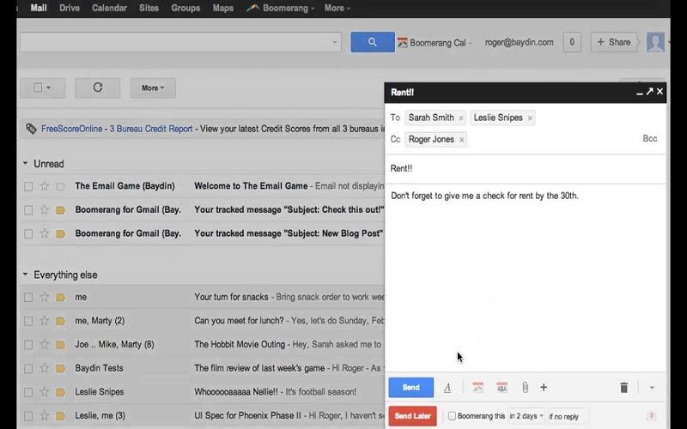Remove Roger Jones from Cc with its x
The width and height of the screenshot is (687, 429).
pyautogui.click(x=461, y=140)
